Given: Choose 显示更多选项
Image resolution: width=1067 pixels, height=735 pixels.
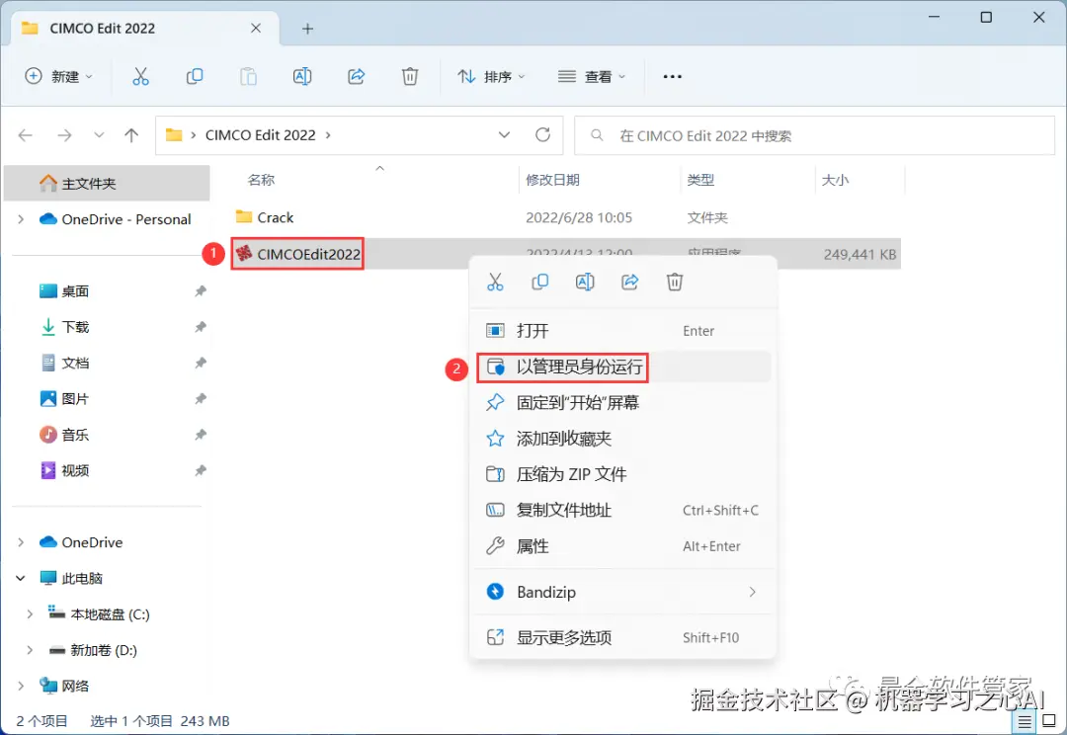Looking at the screenshot, I should click(622, 637).
